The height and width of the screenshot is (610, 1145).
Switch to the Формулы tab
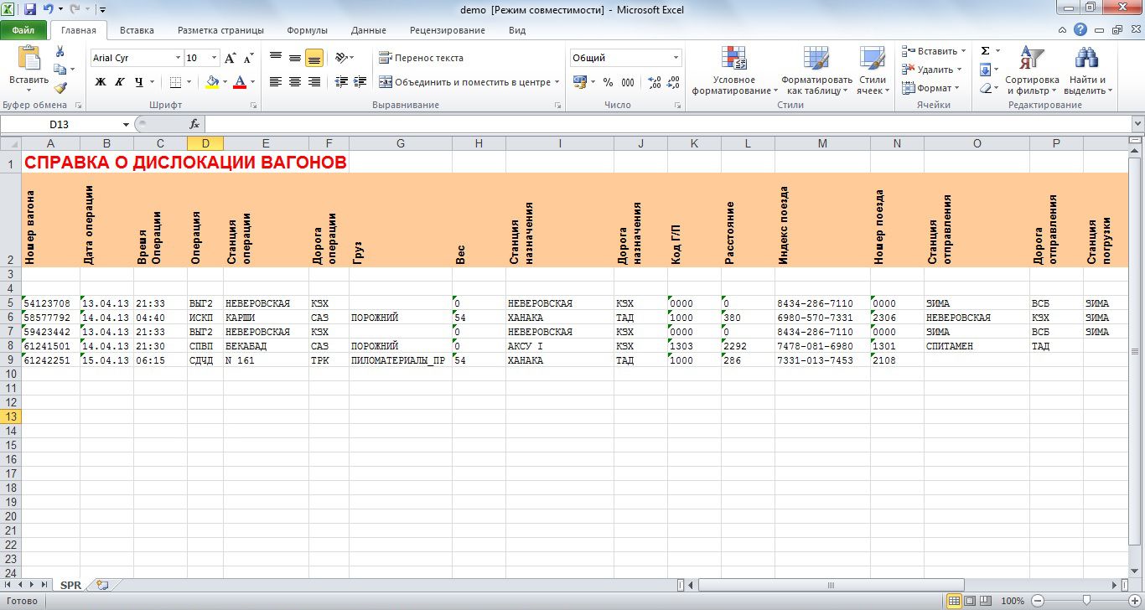(307, 30)
